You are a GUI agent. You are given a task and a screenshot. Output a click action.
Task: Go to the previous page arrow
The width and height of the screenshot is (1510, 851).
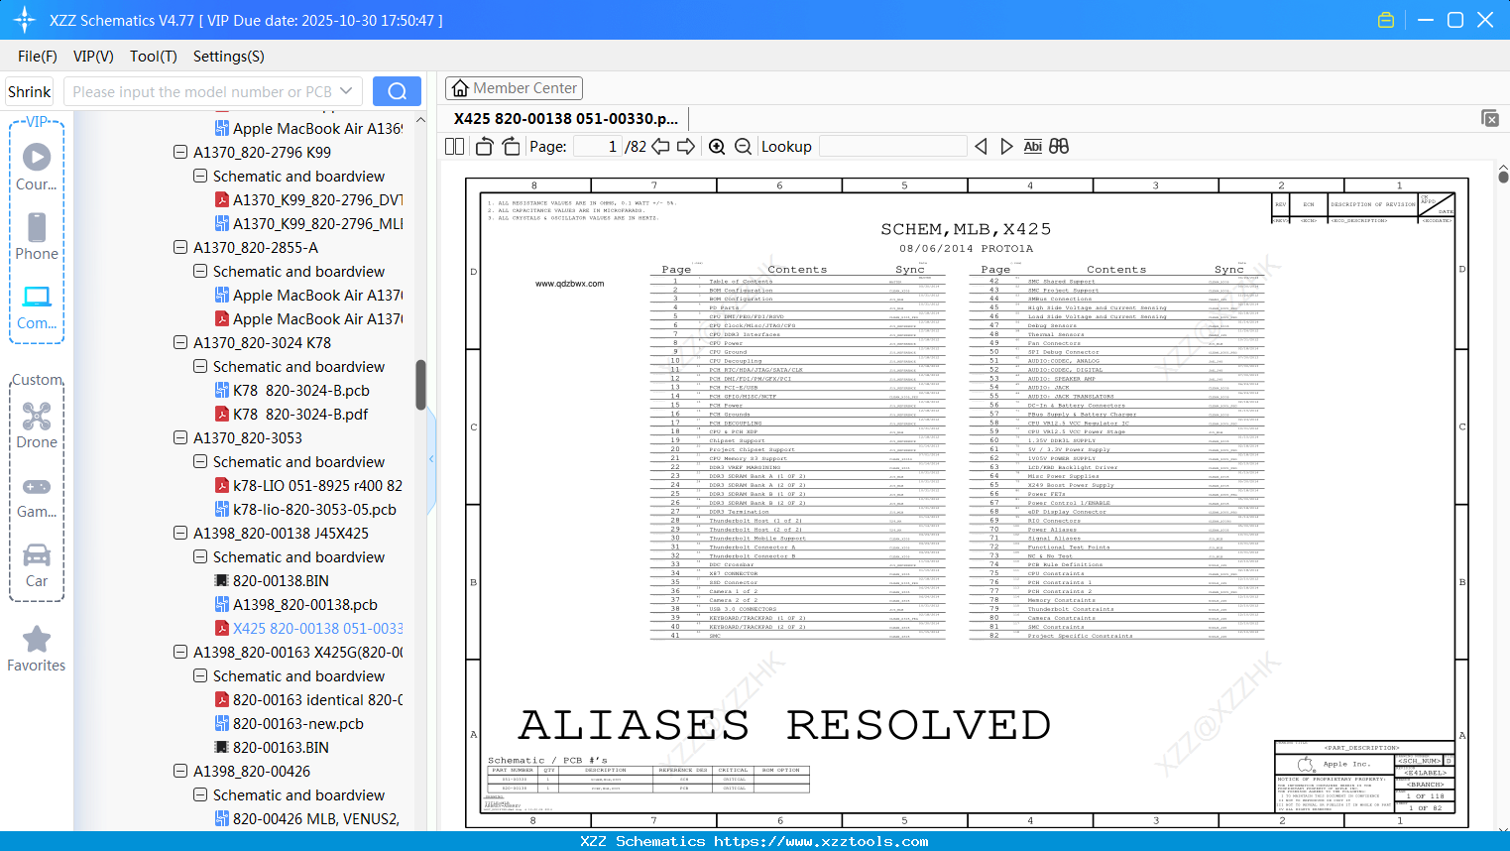[x=660, y=147]
